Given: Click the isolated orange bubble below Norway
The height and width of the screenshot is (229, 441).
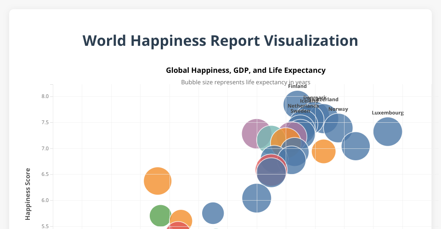Looking at the screenshot, I should pyautogui.click(x=323, y=151).
